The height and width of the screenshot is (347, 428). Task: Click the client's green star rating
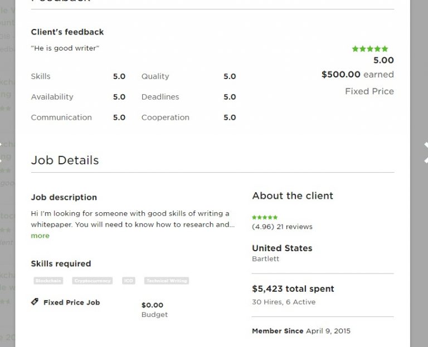coord(265,217)
